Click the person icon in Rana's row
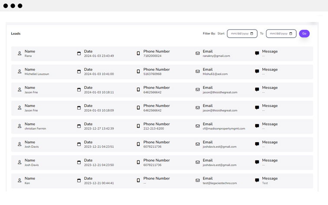Image resolution: width=328 pixels, height=205 pixels. click(20, 53)
